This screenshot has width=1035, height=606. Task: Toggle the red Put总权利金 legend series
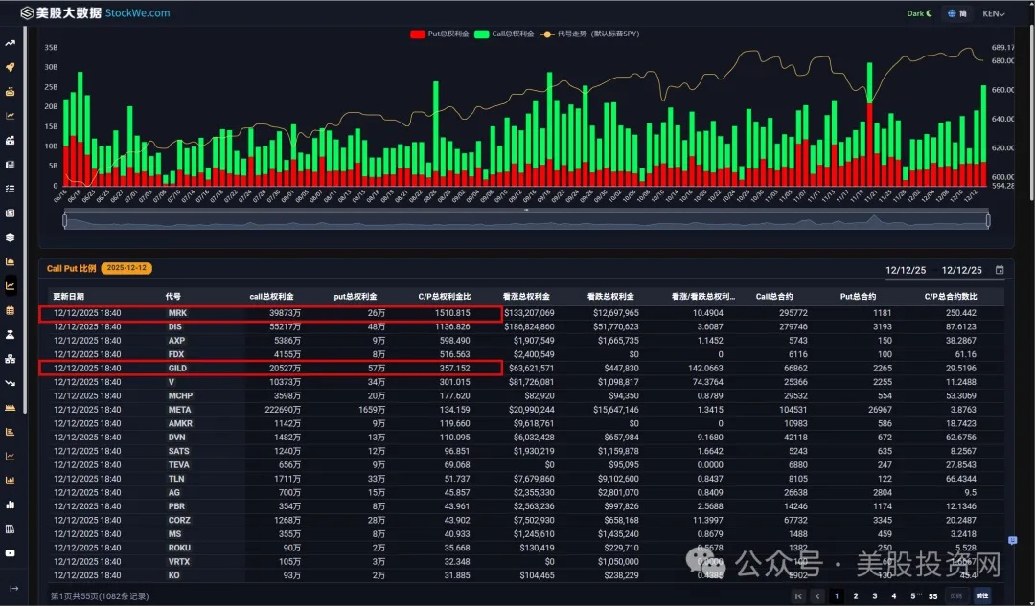[x=440, y=34]
